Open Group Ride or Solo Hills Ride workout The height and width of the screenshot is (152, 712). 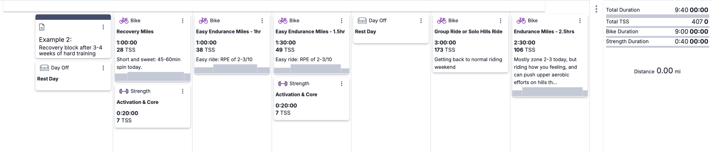coord(468,31)
